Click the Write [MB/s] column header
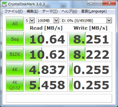Screen dimensions: 118x107 90,28
